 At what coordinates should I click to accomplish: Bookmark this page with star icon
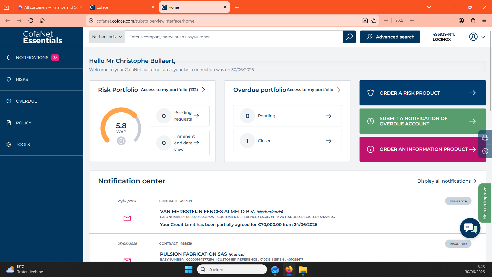[x=374, y=21]
